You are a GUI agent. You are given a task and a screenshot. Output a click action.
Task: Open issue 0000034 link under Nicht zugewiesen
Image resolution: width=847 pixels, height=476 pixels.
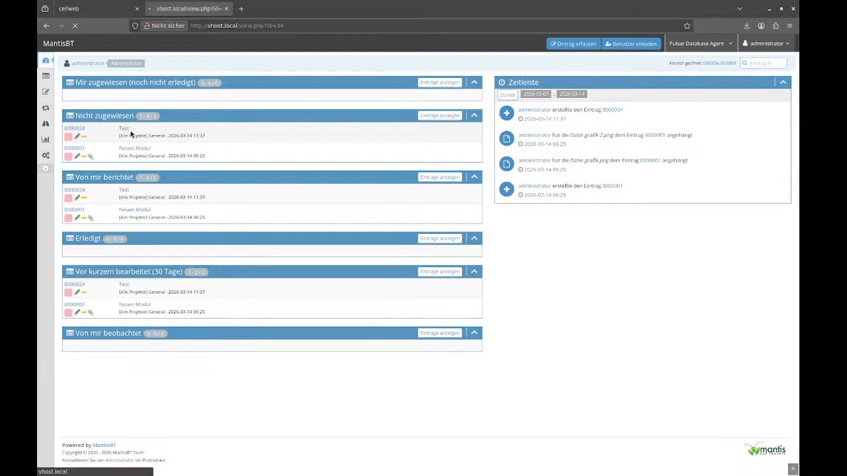75,128
